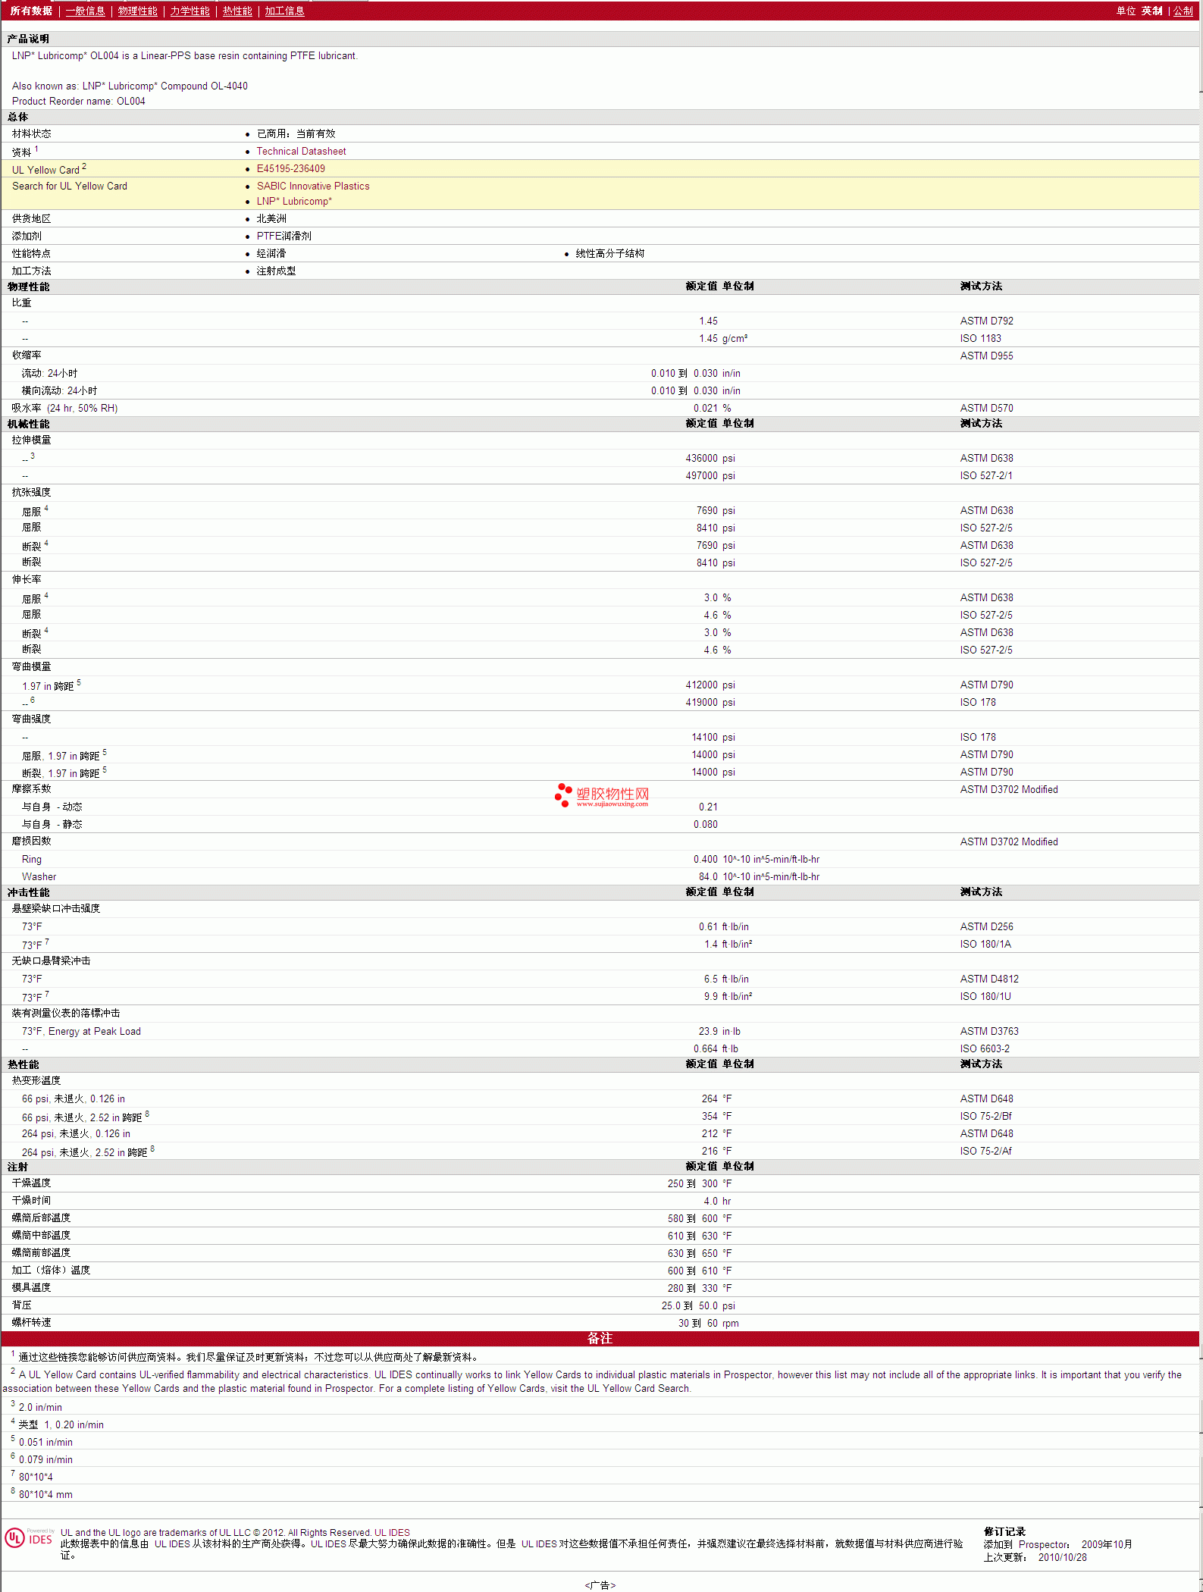Click the 吸水率 (24 hr, 50% RH) label
Screen dimensions: 1203x1592
[x=64, y=408]
